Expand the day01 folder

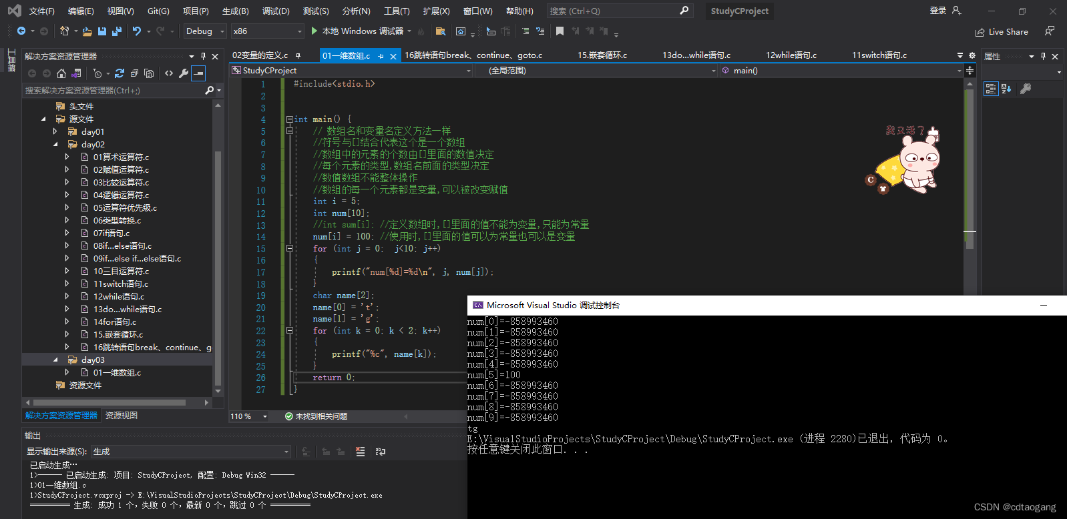click(55, 132)
